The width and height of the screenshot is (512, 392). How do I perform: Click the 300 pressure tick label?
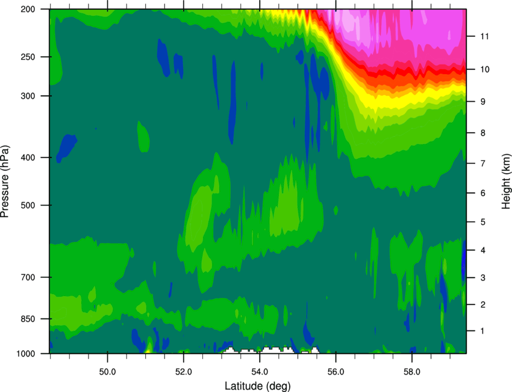pyautogui.click(x=28, y=96)
